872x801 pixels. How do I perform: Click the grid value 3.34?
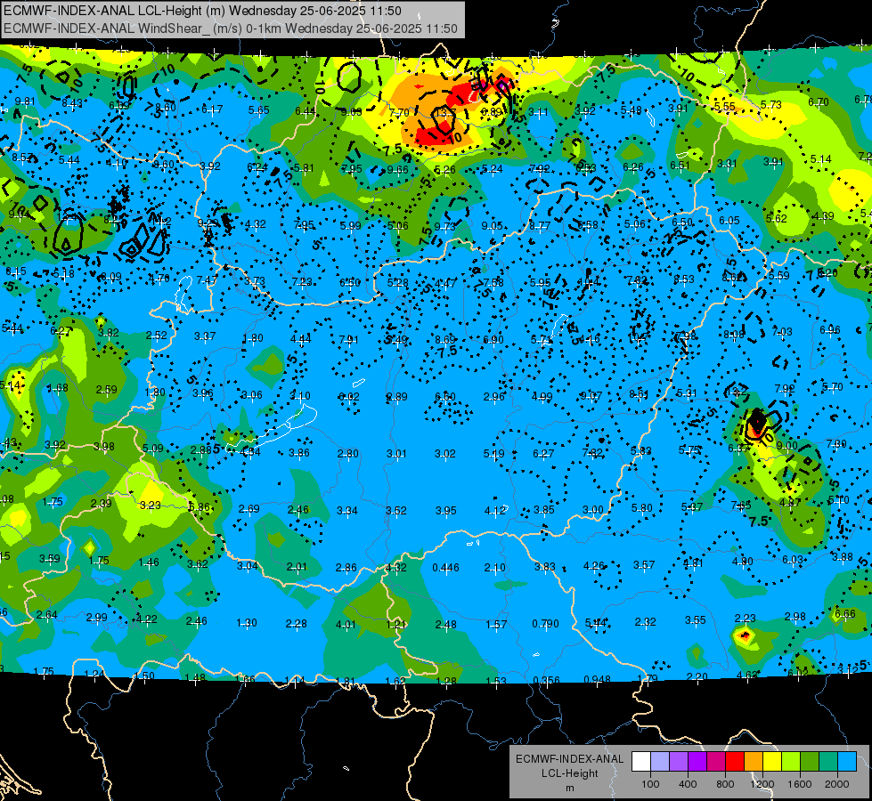[347, 510]
